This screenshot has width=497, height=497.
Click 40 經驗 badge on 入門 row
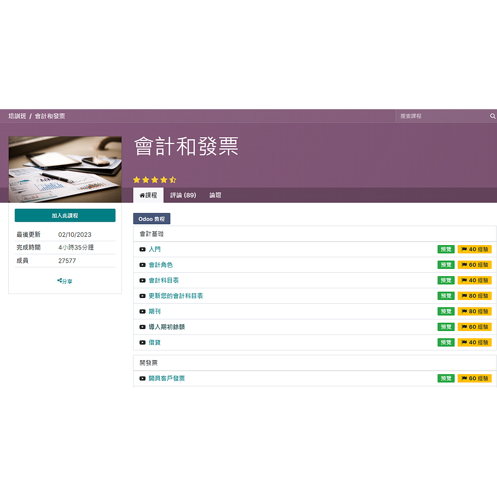click(x=475, y=249)
